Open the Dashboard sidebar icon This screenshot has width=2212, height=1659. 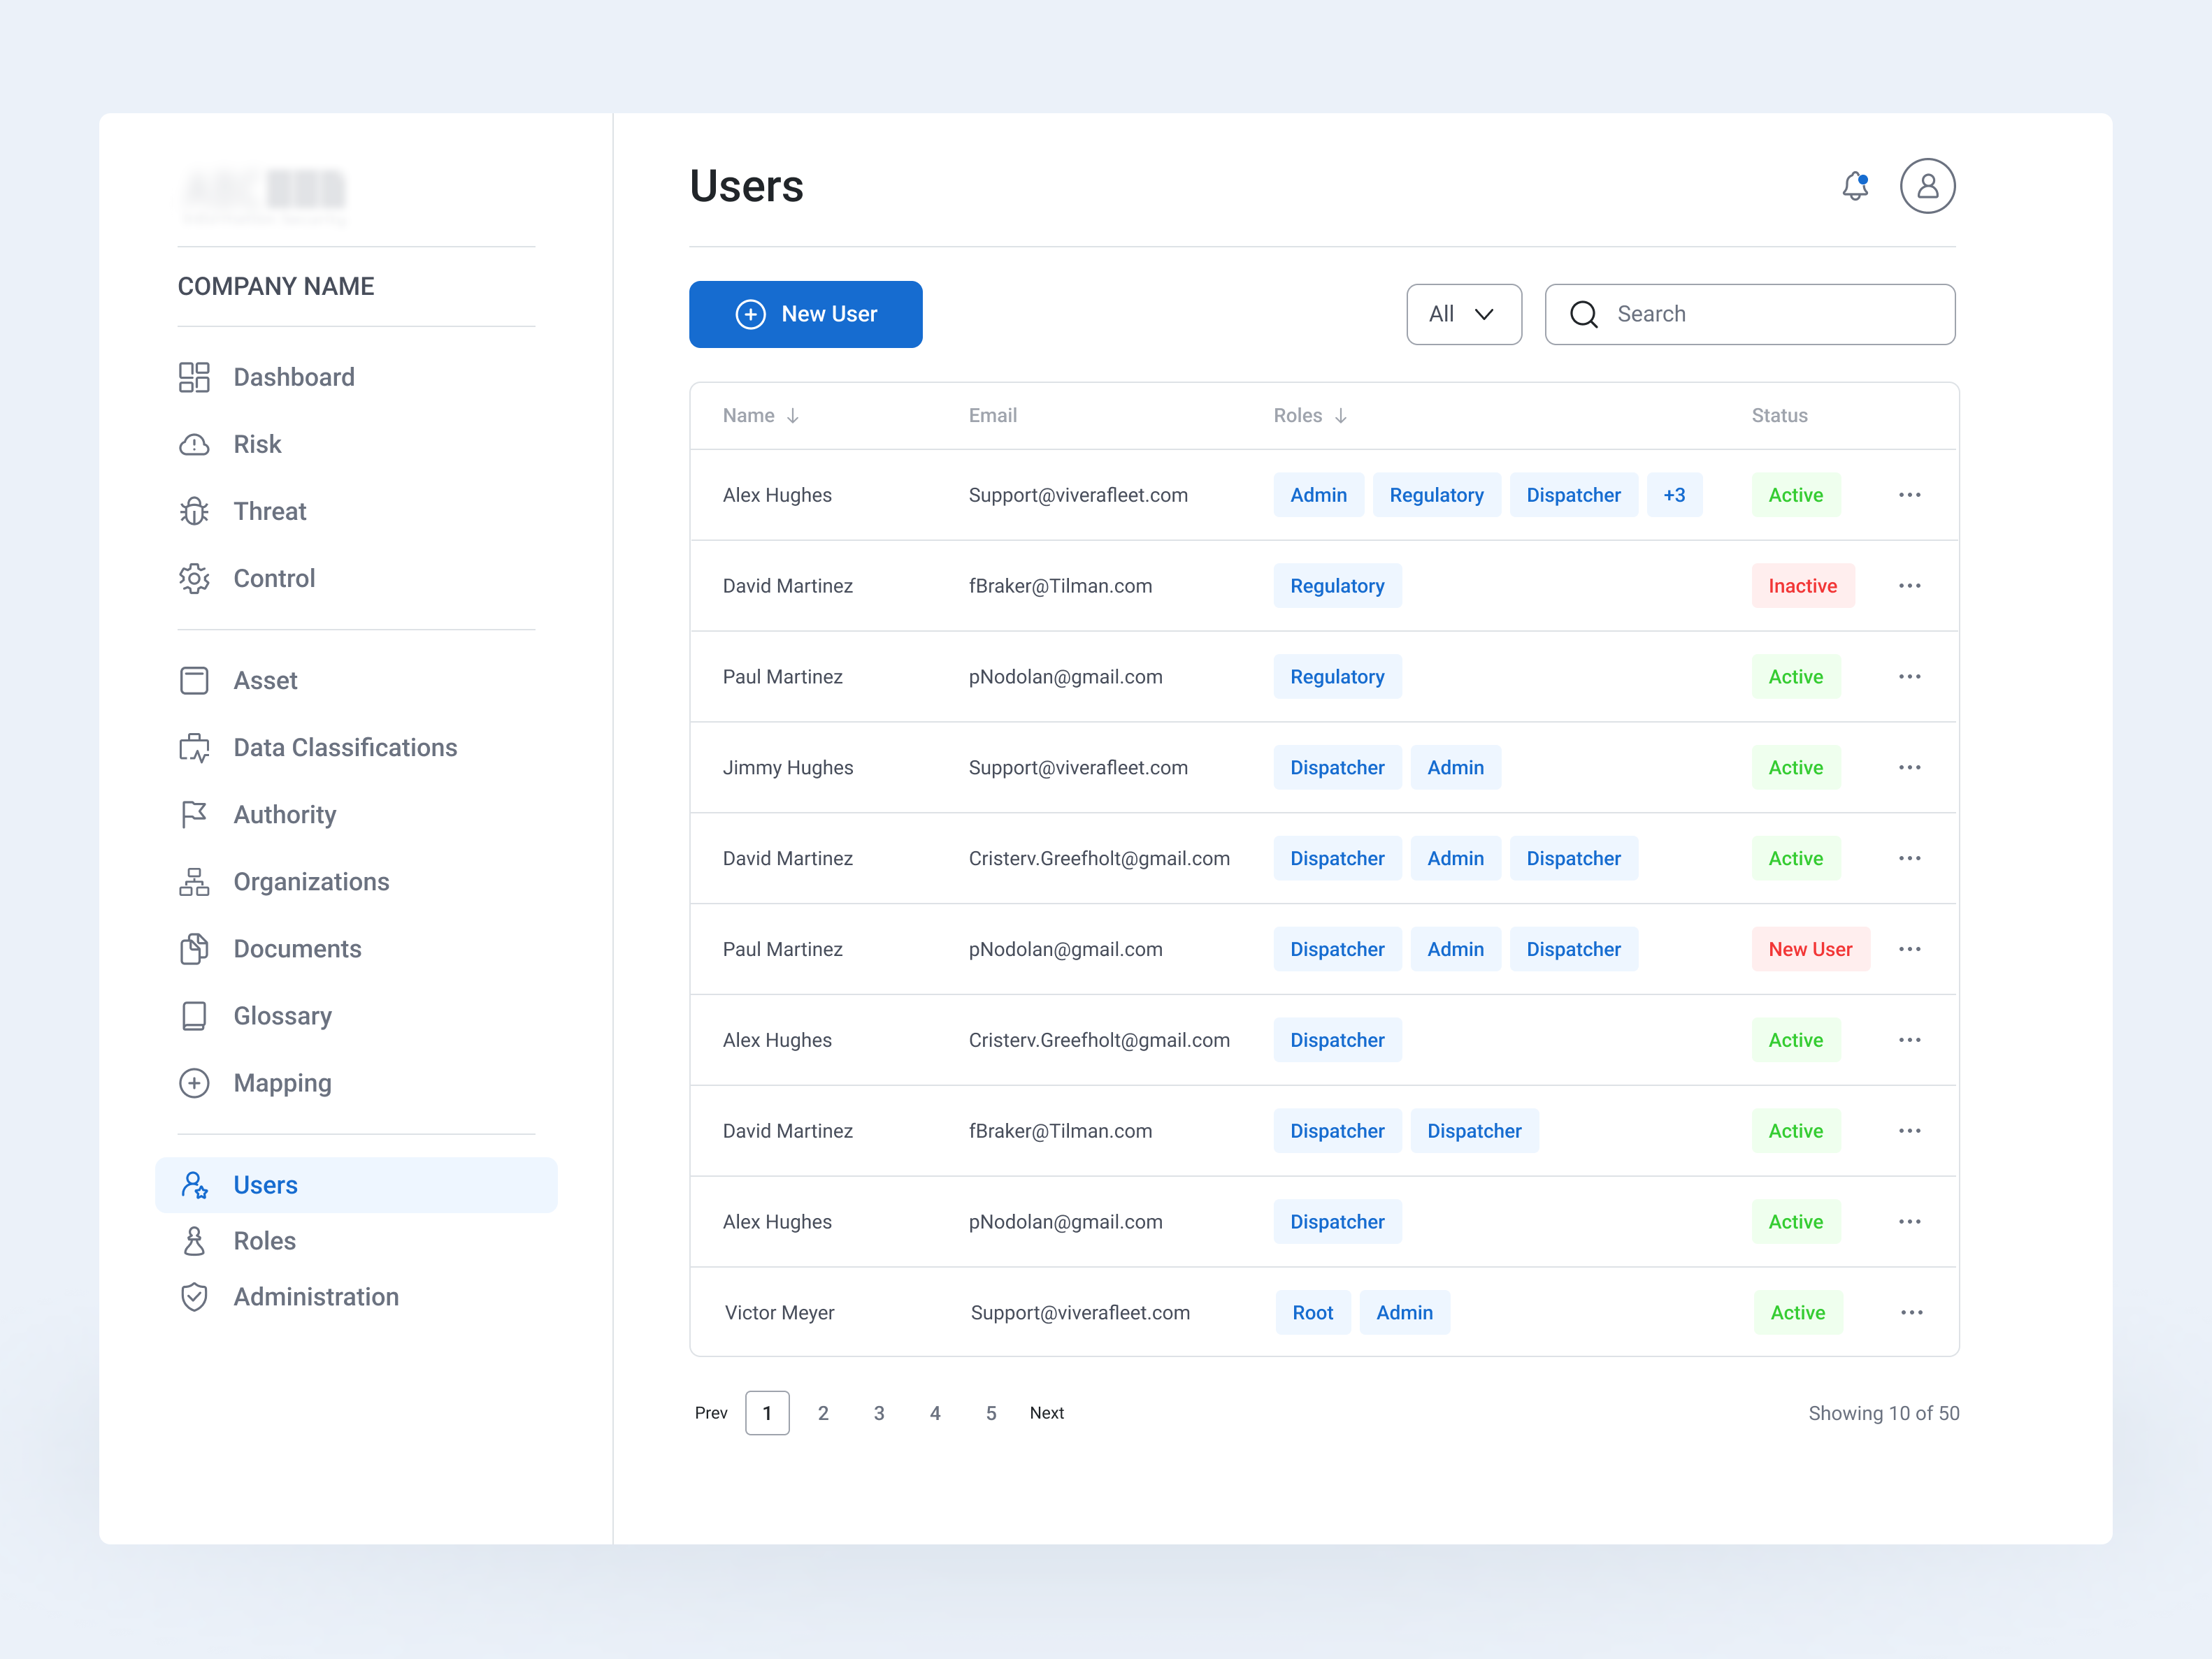194,377
